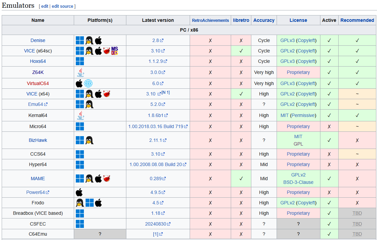Click the Java icon in the Kernal64 row
377x240 pixels.
pos(81,115)
